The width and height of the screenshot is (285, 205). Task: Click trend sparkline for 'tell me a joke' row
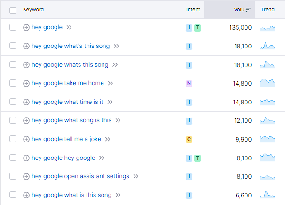point(268,139)
